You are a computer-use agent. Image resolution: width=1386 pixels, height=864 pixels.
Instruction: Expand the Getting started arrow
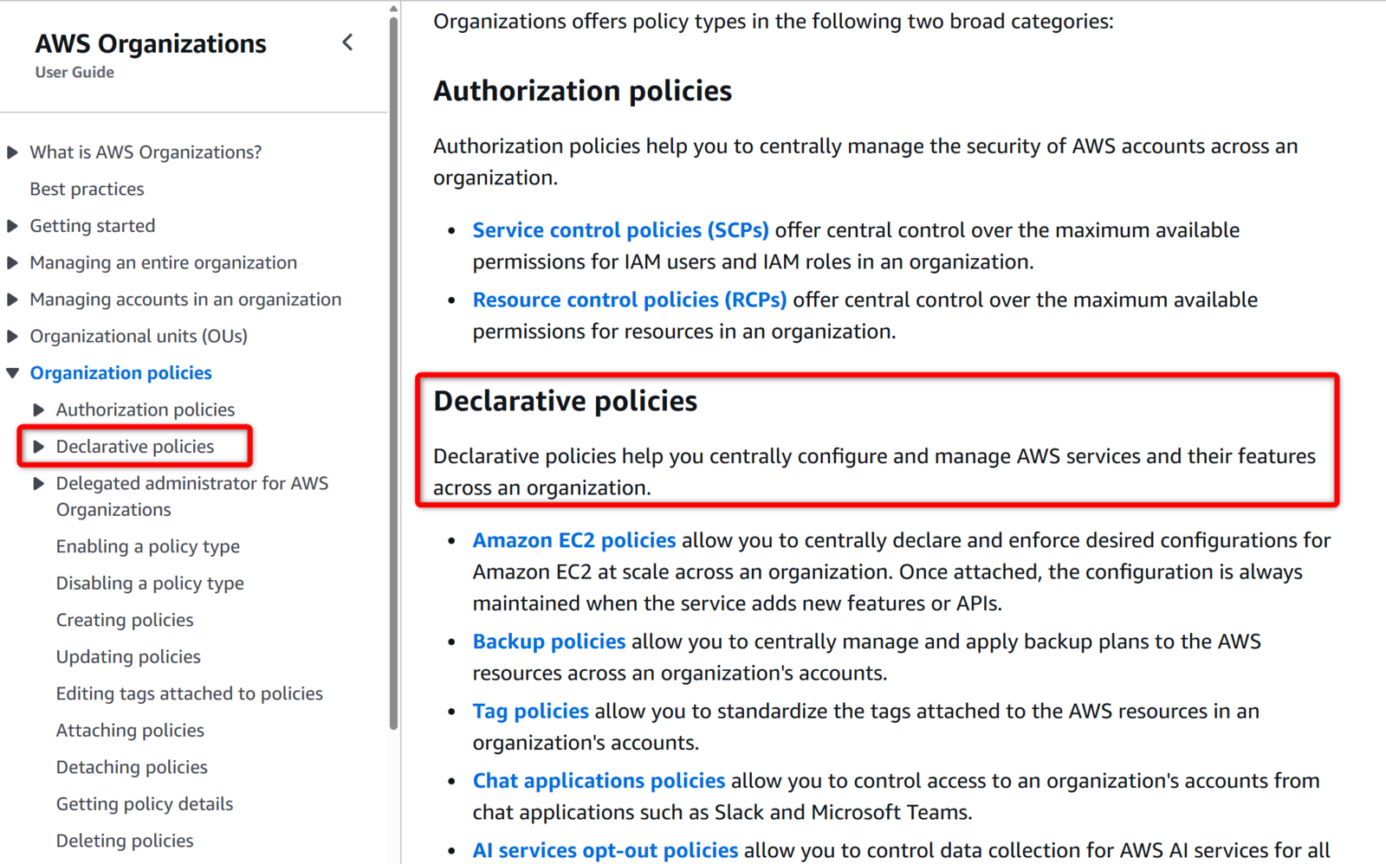[x=12, y=226]
